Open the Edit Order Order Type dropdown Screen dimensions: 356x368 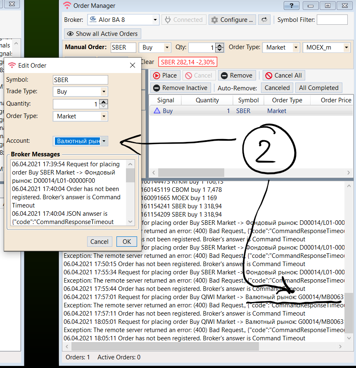point(81,116)
